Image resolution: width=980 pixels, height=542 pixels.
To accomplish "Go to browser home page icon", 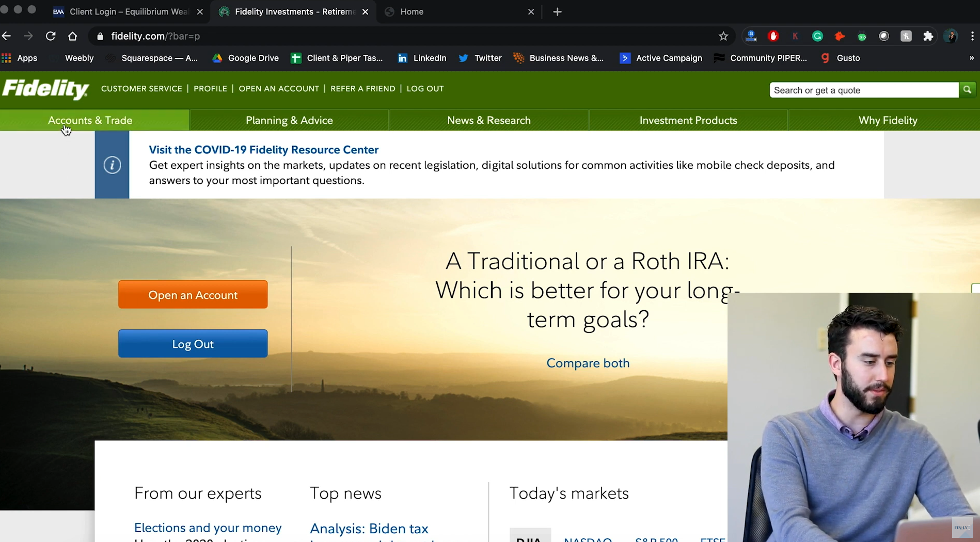I will pos(72,36).
